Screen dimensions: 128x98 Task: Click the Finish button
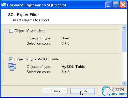tap(82, 91)
